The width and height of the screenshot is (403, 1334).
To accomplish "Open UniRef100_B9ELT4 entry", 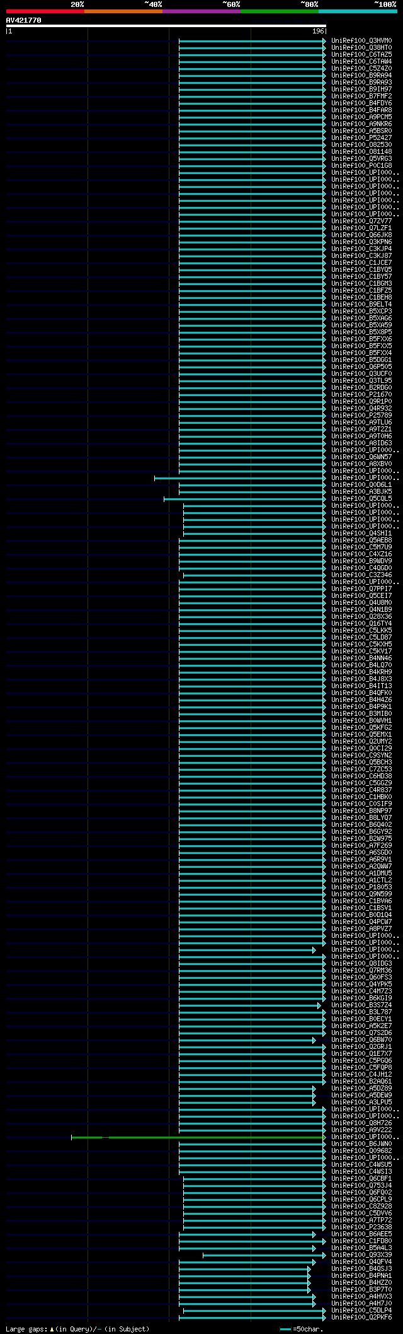I will [361, 305].
